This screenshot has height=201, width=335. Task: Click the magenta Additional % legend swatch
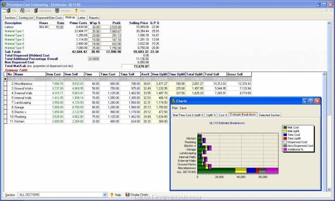(285, 150)
